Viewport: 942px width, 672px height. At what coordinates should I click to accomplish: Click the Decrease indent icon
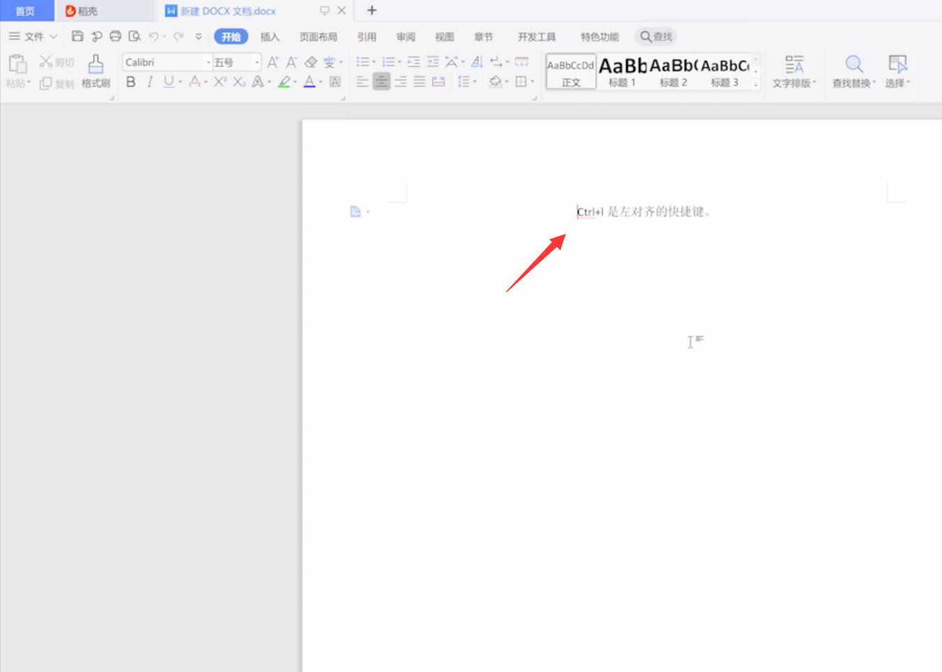[x=414, y=62]
